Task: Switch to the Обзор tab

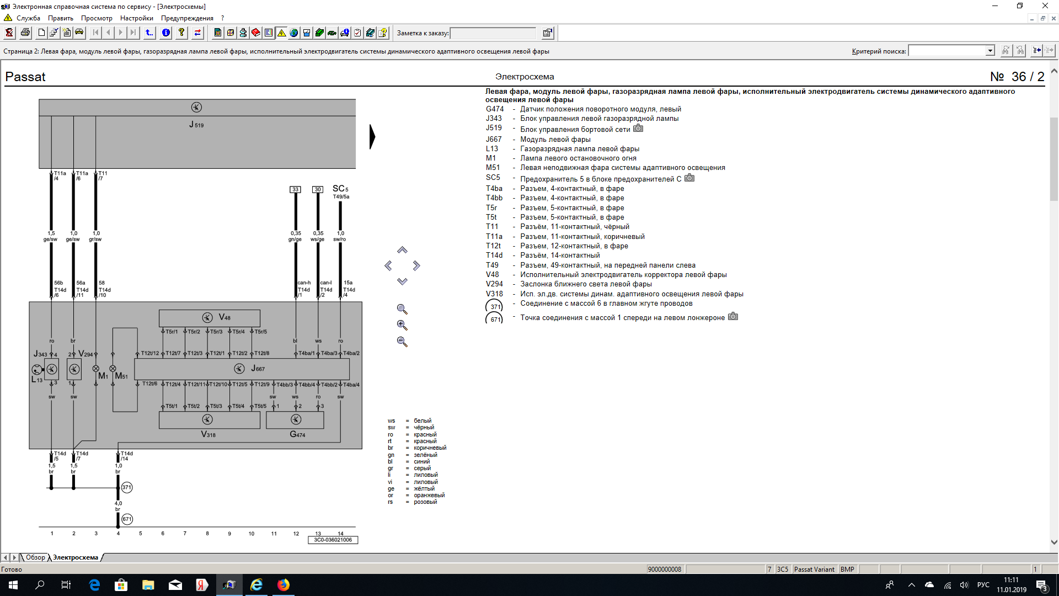Action: click(x=35, y=557)
